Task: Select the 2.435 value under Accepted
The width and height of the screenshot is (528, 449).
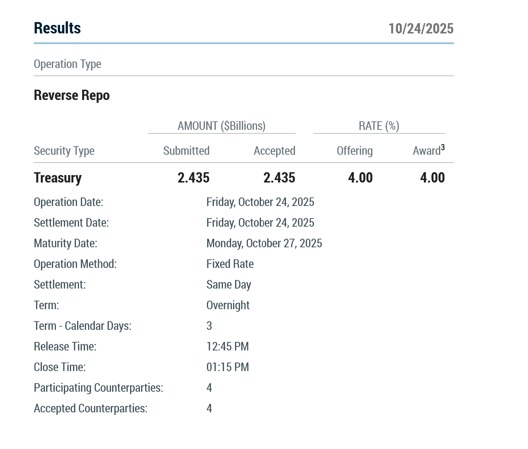Action: point(279,178)
